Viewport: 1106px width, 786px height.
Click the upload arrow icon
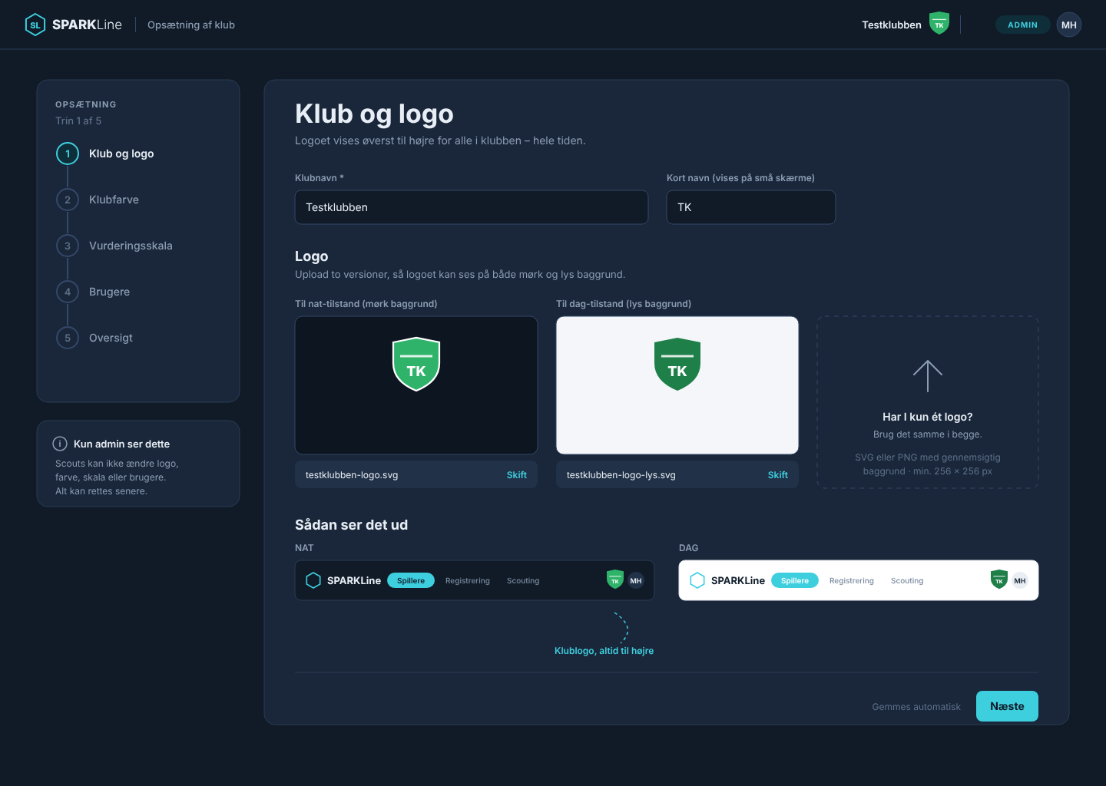928,376
